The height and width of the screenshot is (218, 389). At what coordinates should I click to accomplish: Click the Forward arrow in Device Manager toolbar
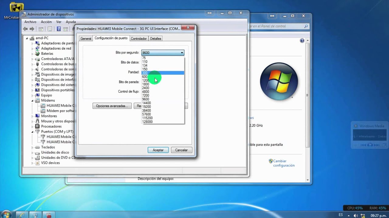click(x=32, y=29)
